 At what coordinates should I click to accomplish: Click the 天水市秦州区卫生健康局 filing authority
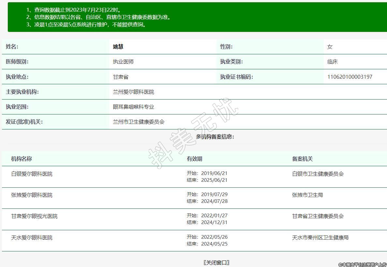(x=320, y=238)
